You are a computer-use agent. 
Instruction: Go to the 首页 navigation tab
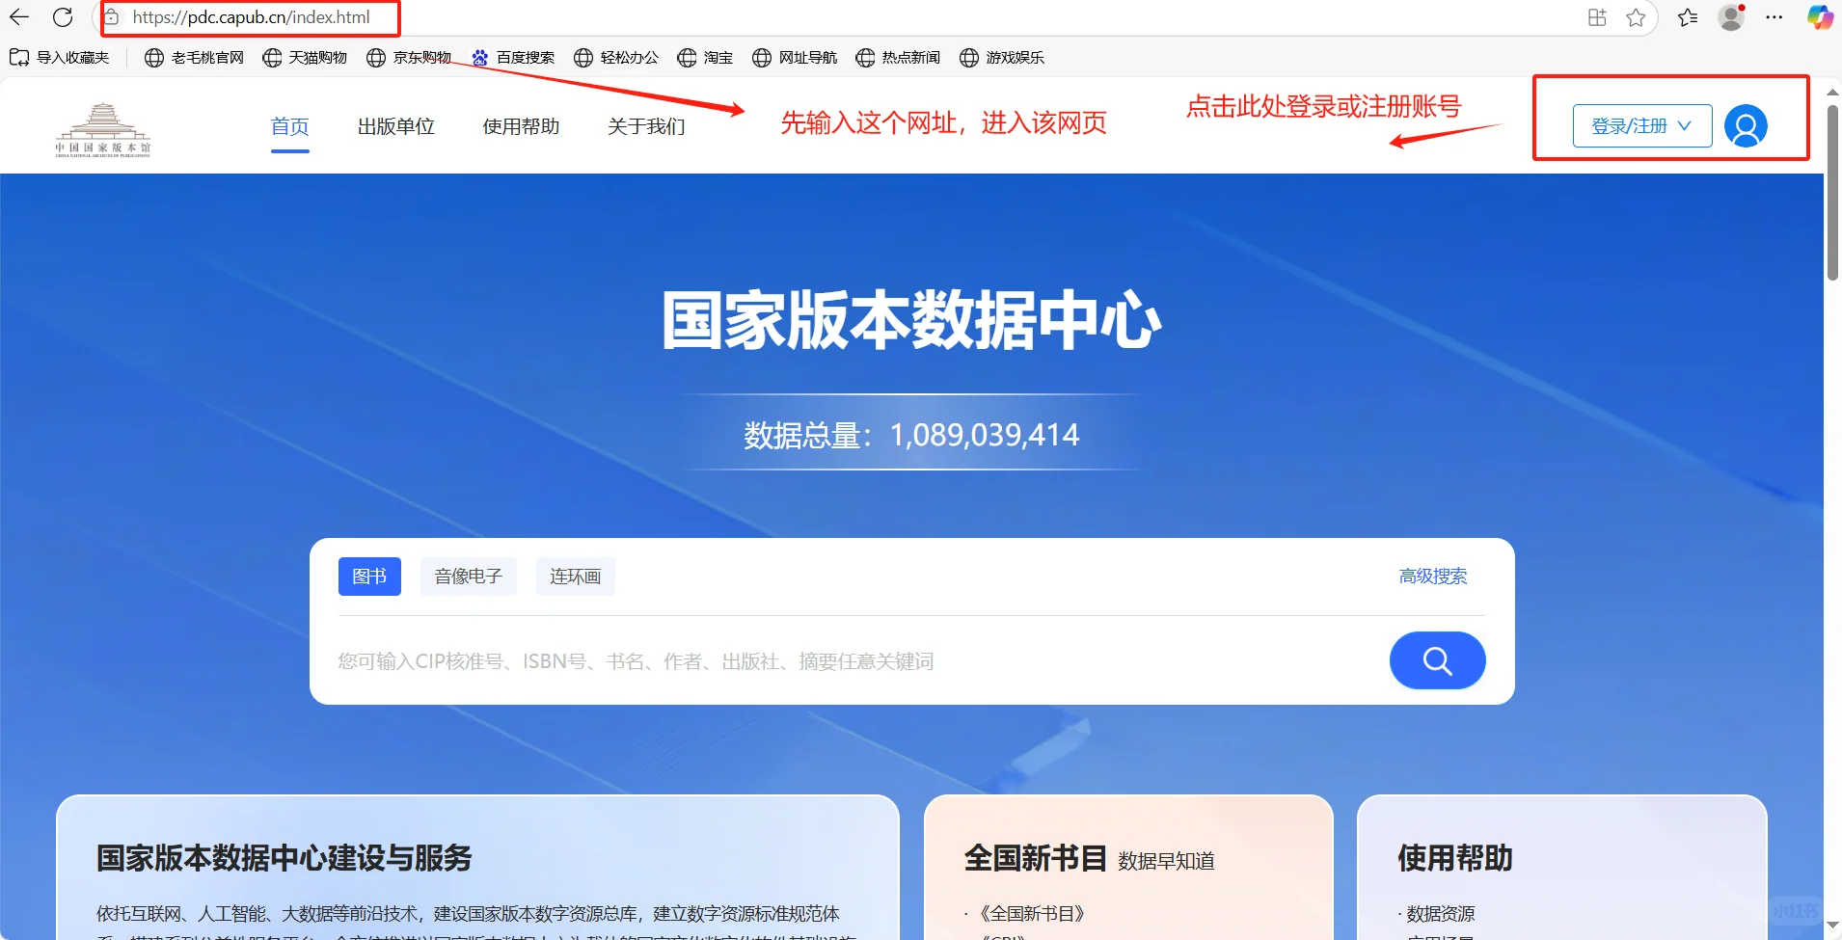[290, 126]
